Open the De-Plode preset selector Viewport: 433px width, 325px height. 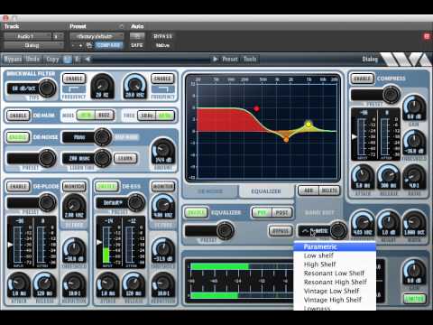(x=32, y=202)
